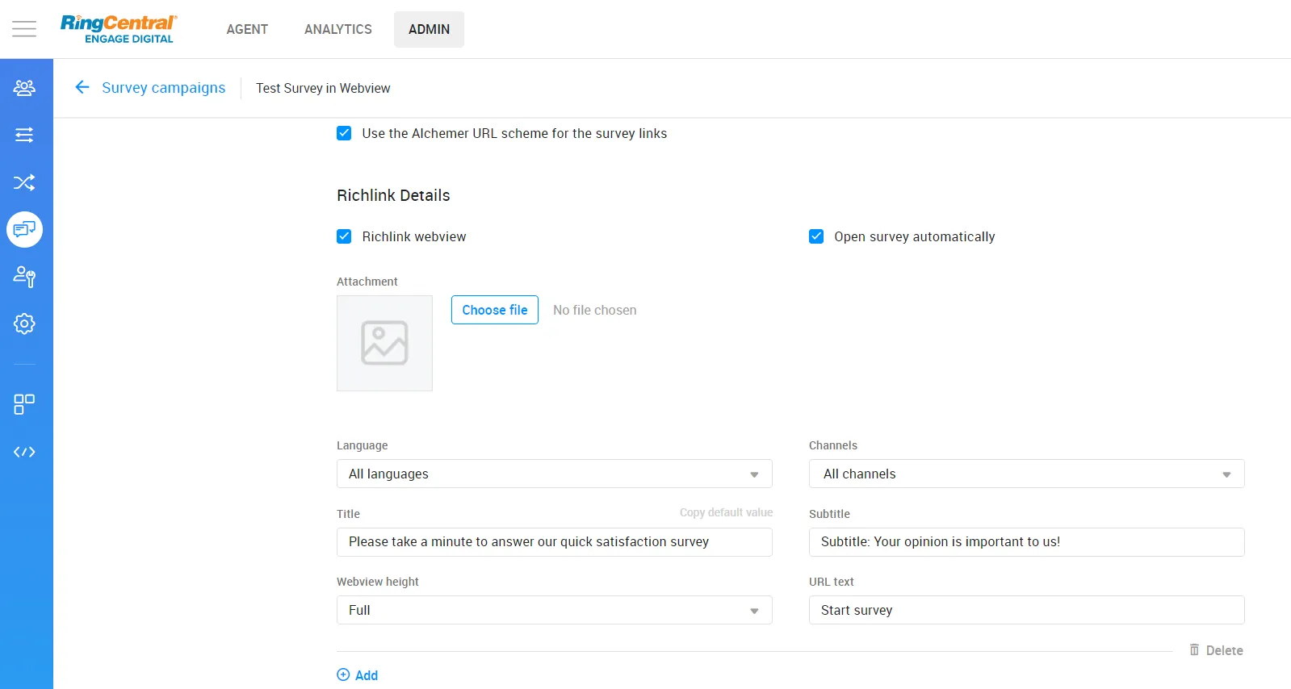Expand the Language dropdown
Screen dimensions: 1291x689
click(x=554, y=474)
